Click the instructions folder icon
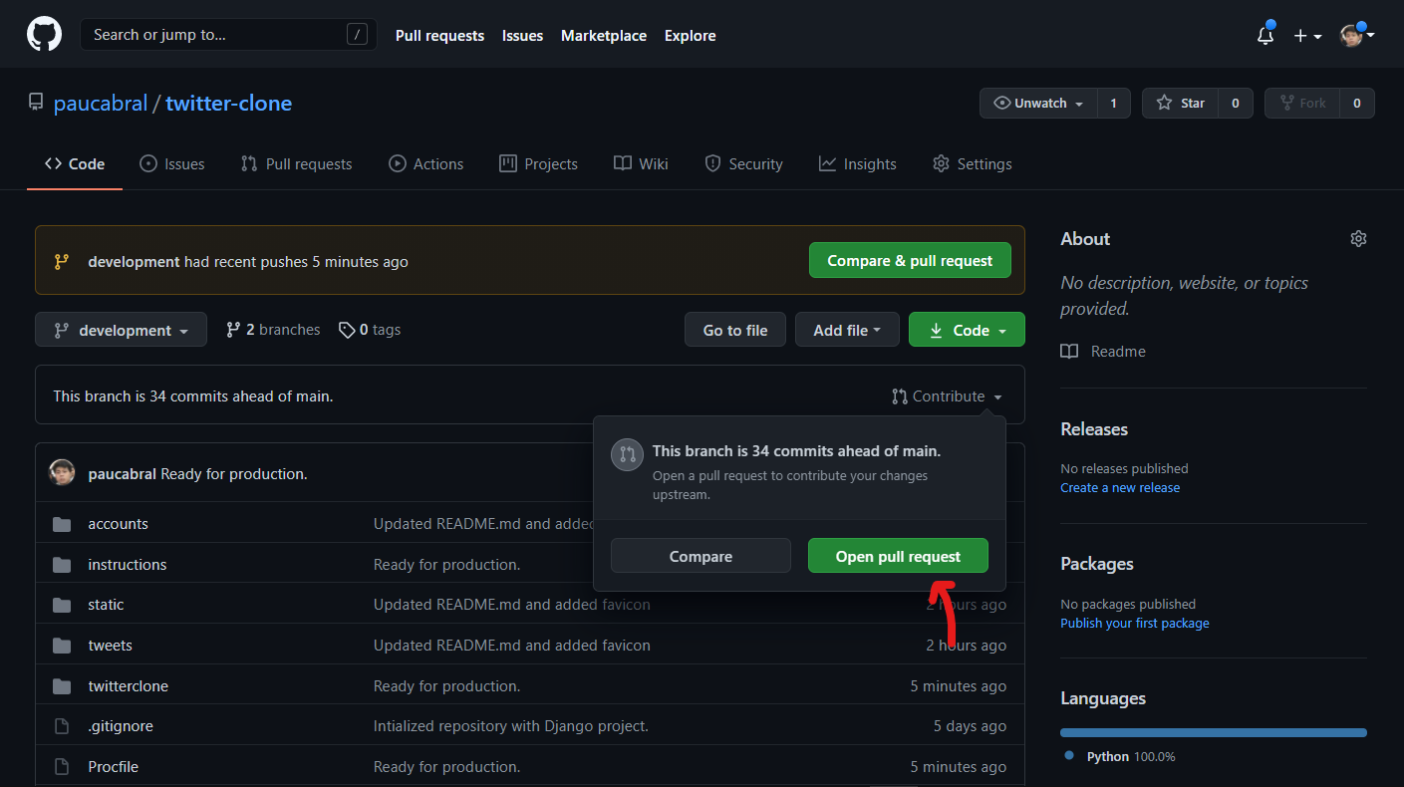1404x787 pixels. click(62, 565)
